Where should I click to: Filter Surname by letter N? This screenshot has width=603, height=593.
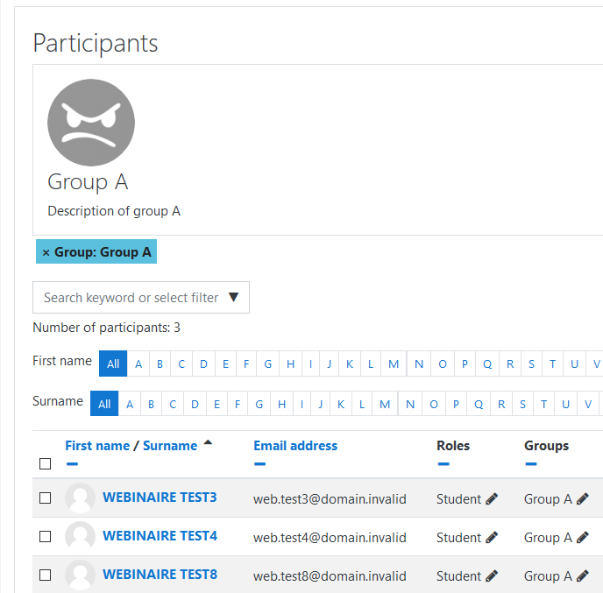pyautogui.click(x=410, y=404)
